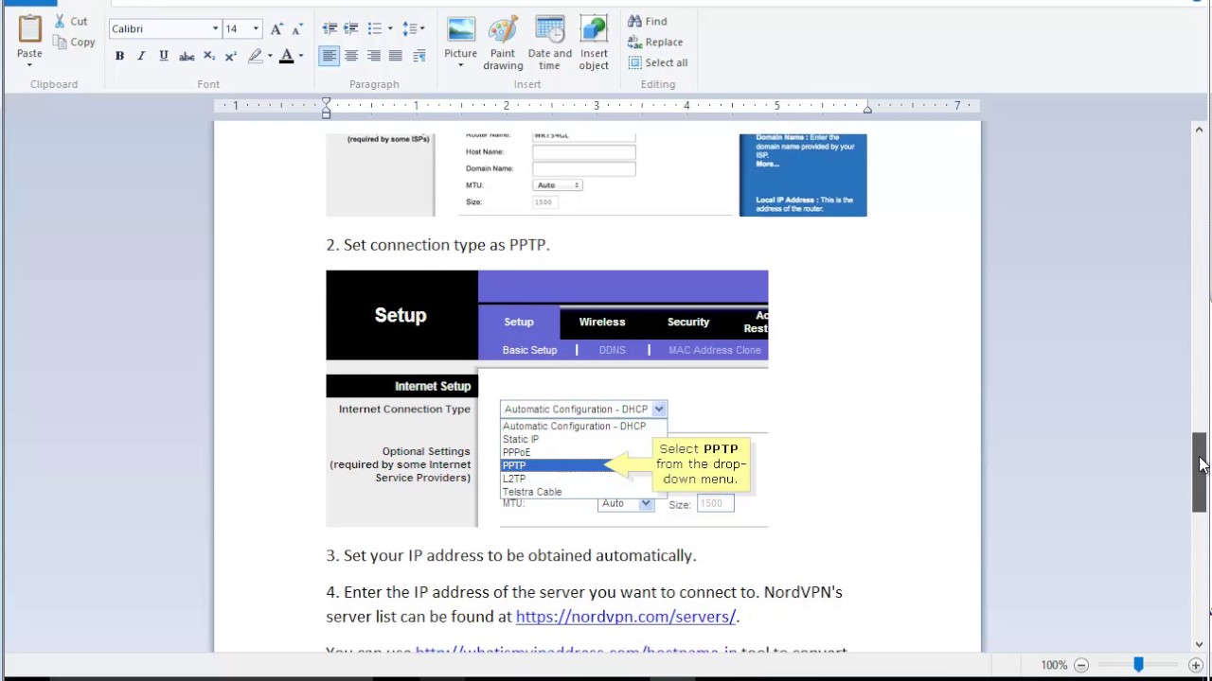1212x681 pixels.
Task: Click Insert object
Action: (594, 44)
